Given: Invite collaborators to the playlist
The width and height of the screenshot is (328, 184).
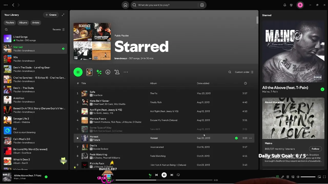Looking at the screenshot, I should click(117, 72).
